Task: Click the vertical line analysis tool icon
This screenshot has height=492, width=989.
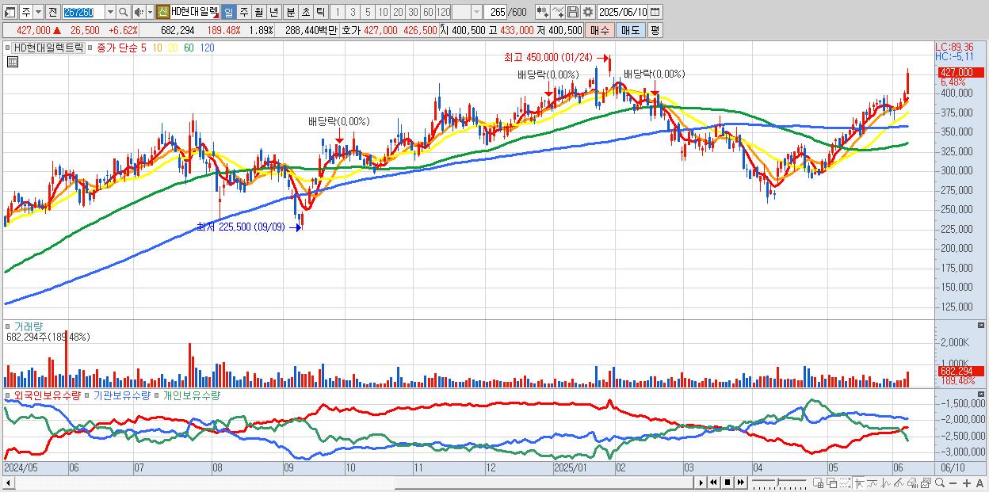Action: tap(886, 482)
